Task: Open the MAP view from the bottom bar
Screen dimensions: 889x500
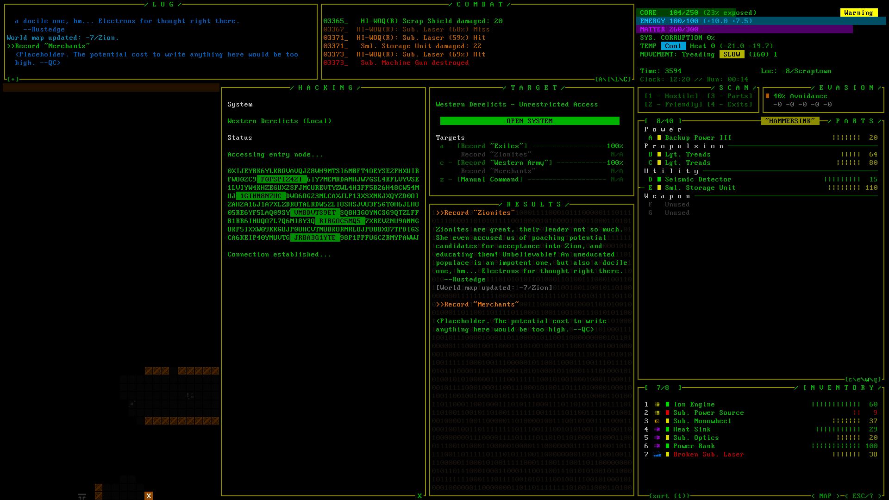Action: tap(825, 496)
